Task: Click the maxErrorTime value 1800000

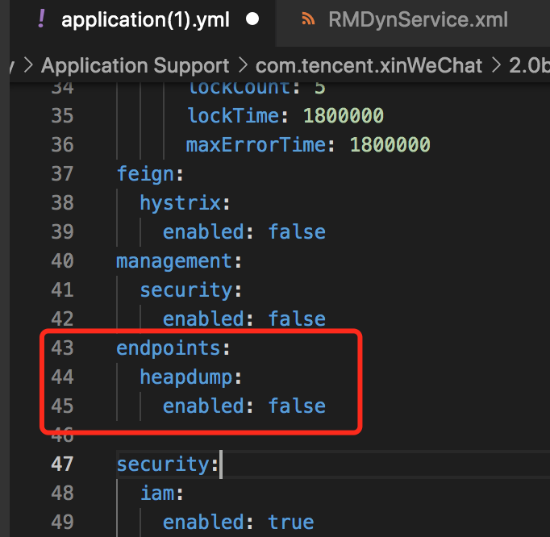Action: click(x=390, y=145)
